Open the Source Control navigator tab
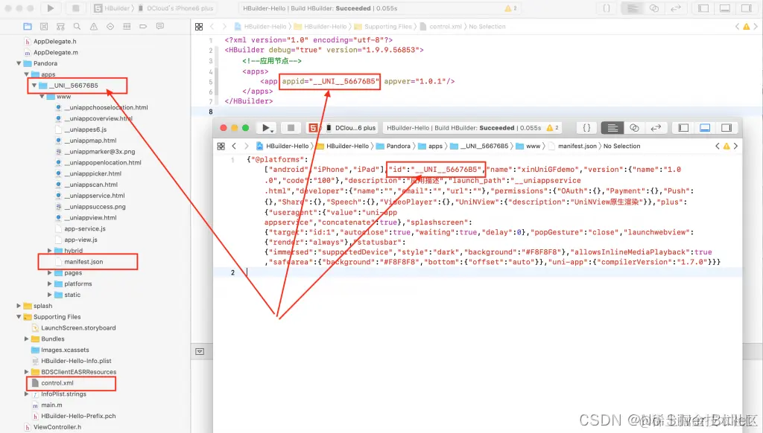 click(44, 26)
